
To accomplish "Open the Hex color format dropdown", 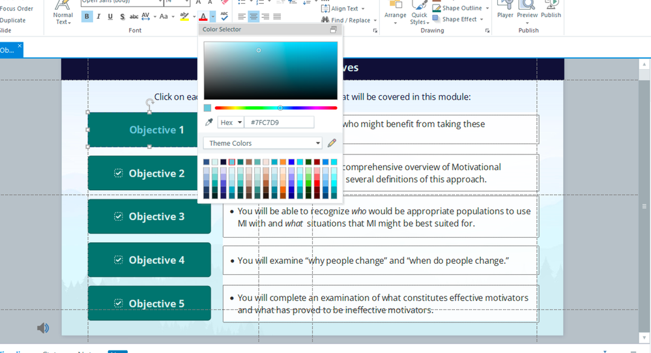I will tap(231, 122).
